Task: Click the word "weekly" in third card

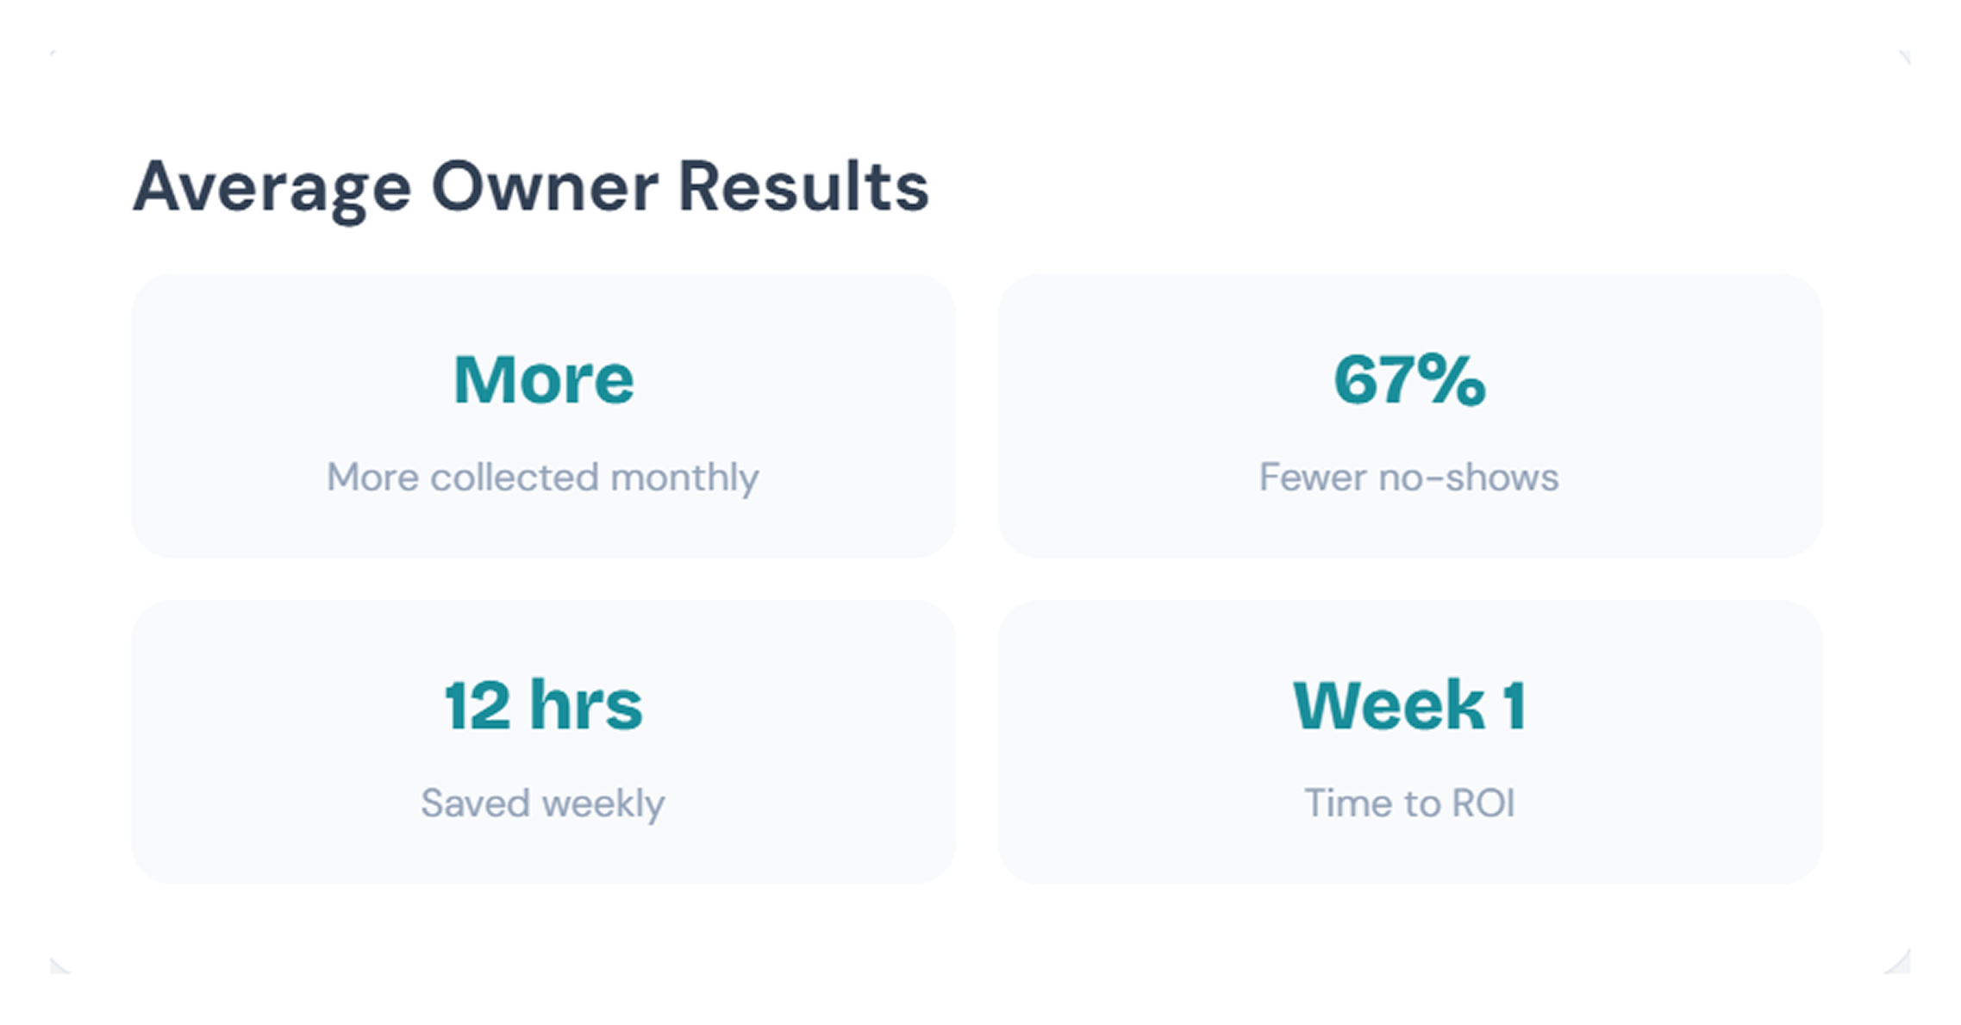Action: 603,804
